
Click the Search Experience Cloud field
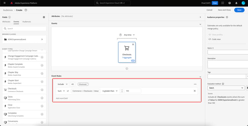point(112,3)
